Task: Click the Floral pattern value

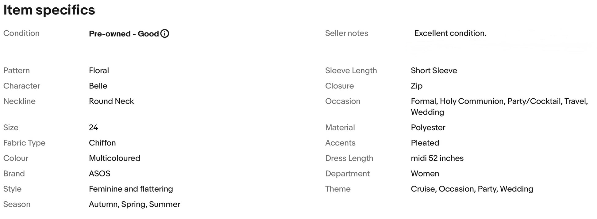Action: coord(99,70)
